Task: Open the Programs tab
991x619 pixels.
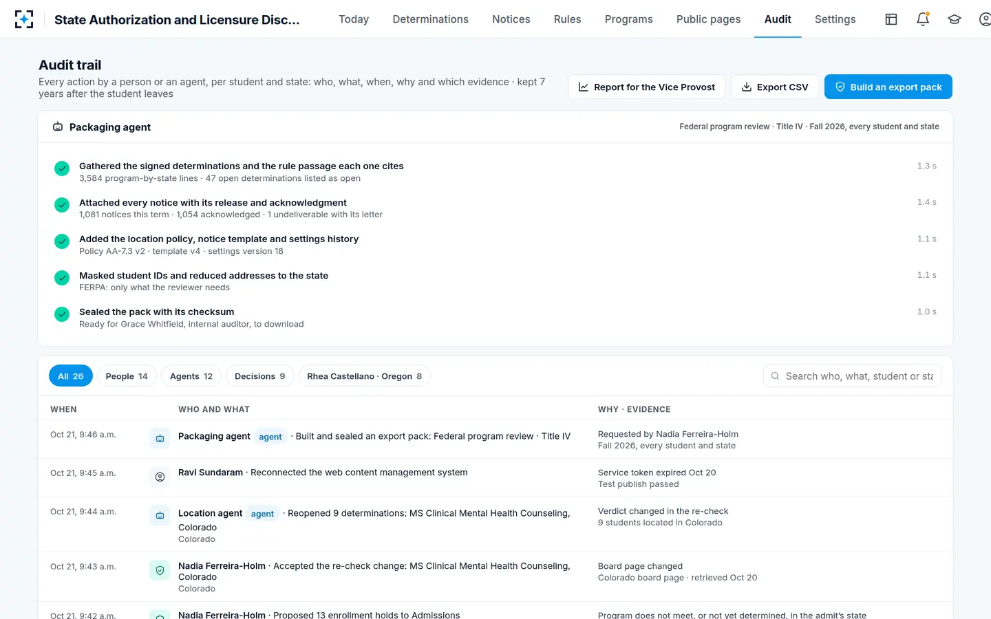Action: (x=628, y=19)
